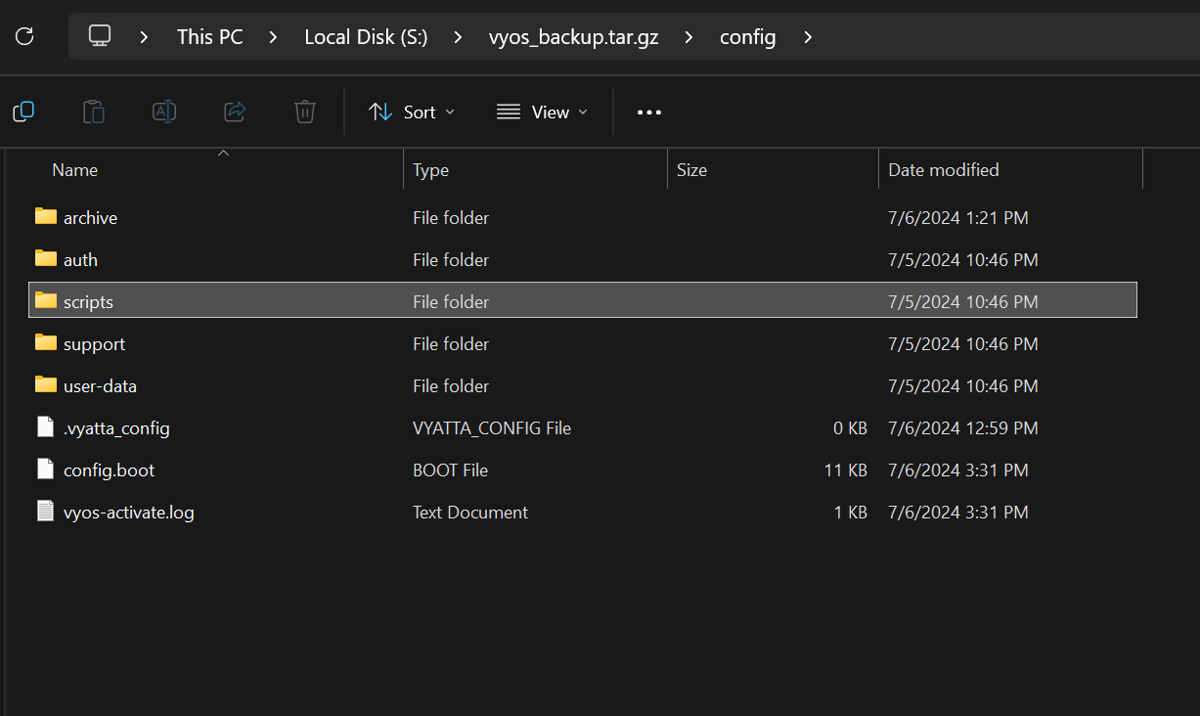Select the archive folder
Image resolution: width=1200 pixels, height=716 pixels.
point(90,218)
